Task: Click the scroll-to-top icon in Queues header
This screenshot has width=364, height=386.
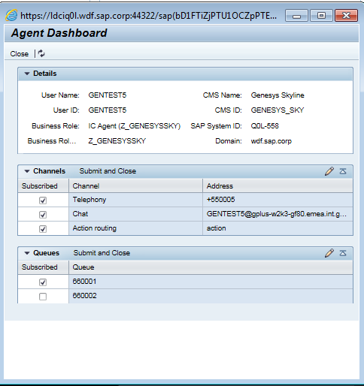Action: 343,253
